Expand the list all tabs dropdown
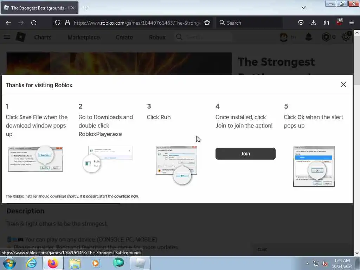 303,8
